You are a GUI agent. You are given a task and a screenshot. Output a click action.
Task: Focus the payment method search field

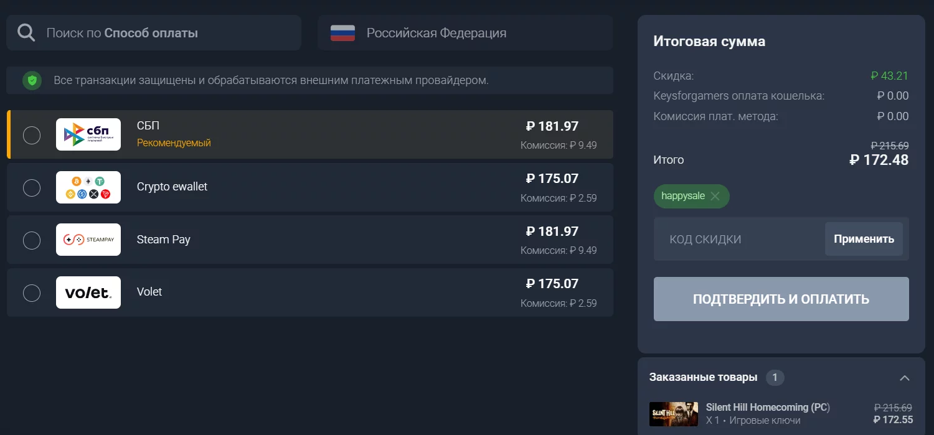click(154, 33)
